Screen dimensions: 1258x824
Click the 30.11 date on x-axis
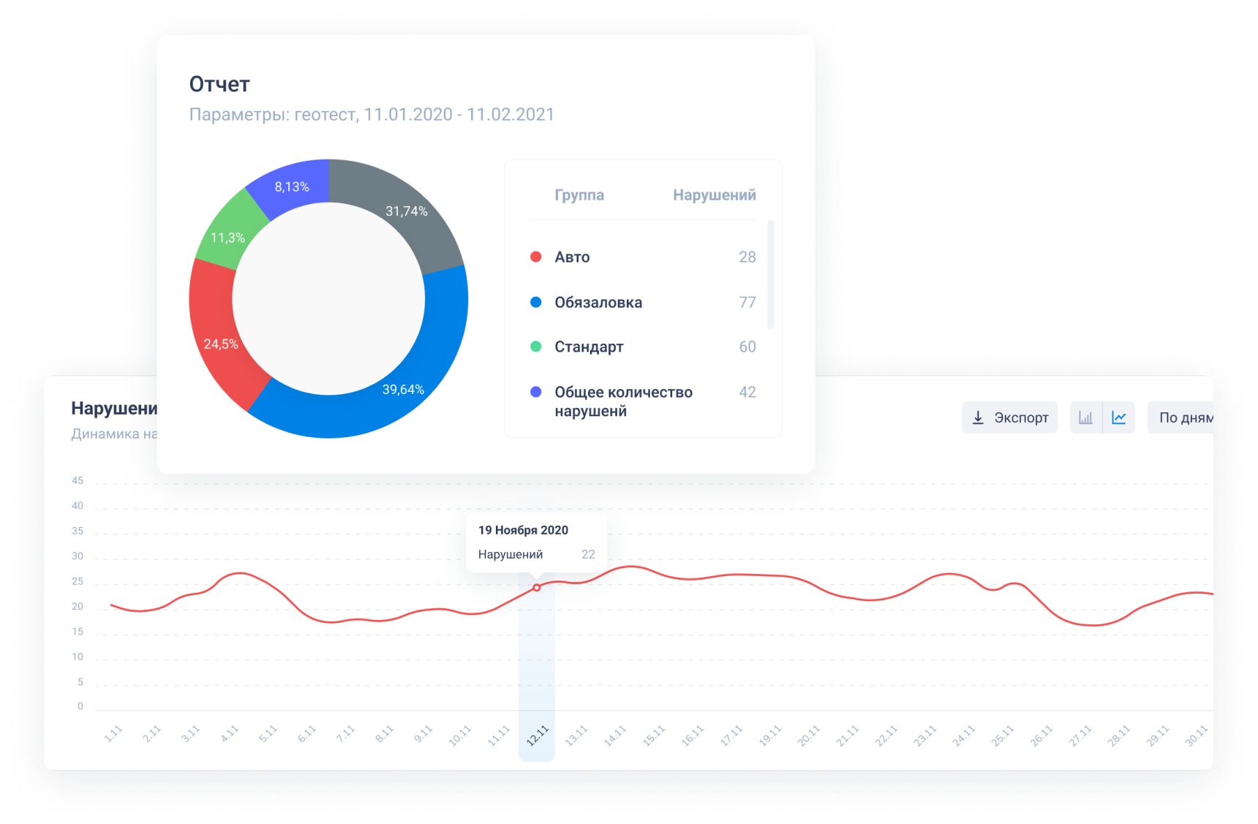coord(1197,736)
